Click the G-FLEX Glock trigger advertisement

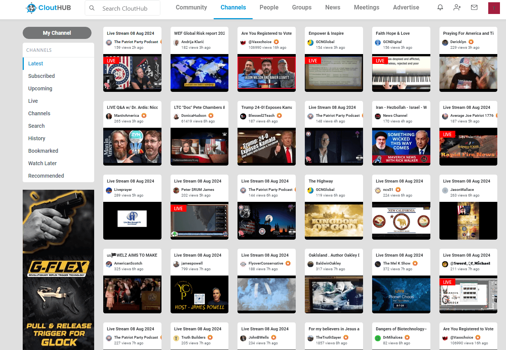[x=58, y=269]
